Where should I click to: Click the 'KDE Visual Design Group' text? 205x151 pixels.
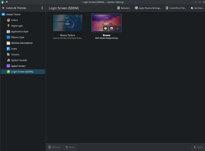click(x=107, y=38)
